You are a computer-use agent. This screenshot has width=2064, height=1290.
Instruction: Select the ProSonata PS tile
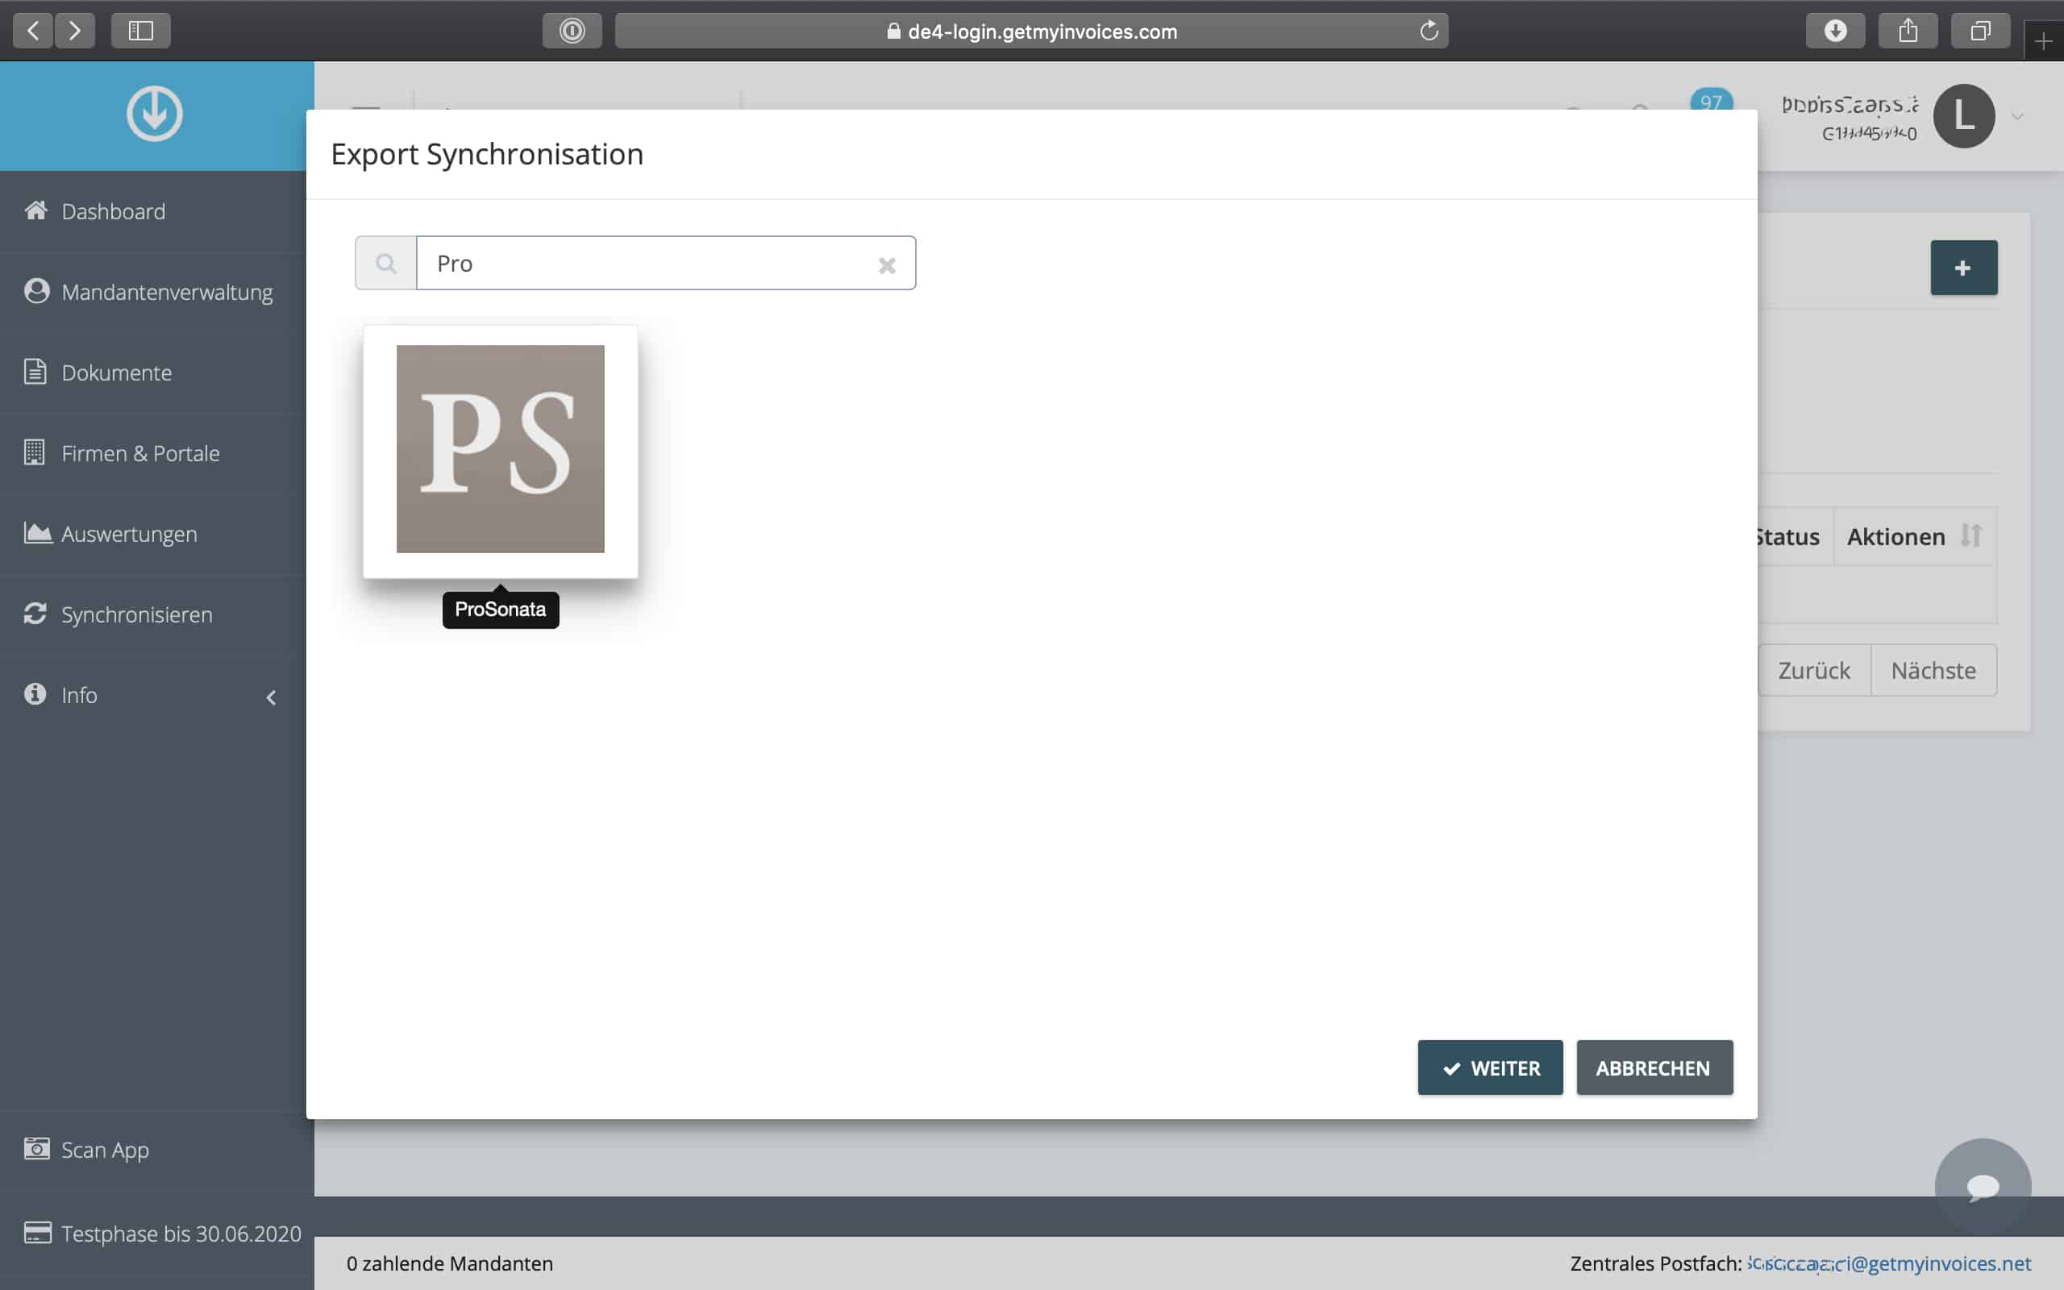tap(501, 451)
